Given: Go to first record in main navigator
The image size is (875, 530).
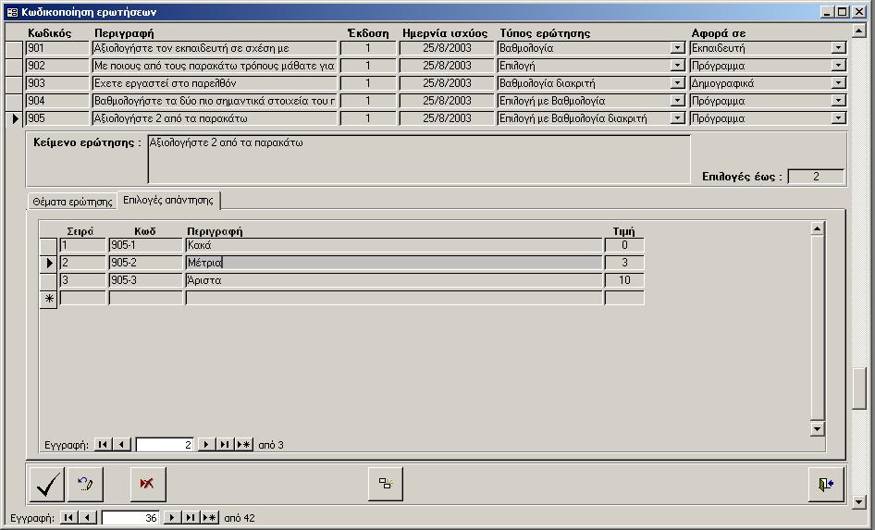Looking at the screenshot, I should [69, 518].
